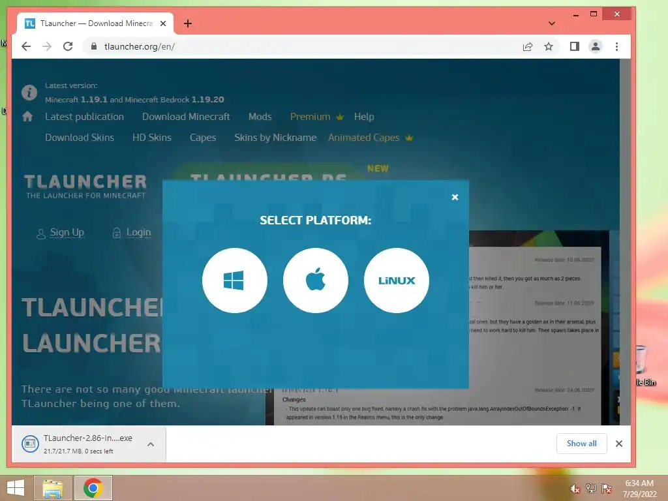The width and height of the screenshot is (668, 501).
Task: Open Chrome three-dot menu
Action: [x=616, y=46]
